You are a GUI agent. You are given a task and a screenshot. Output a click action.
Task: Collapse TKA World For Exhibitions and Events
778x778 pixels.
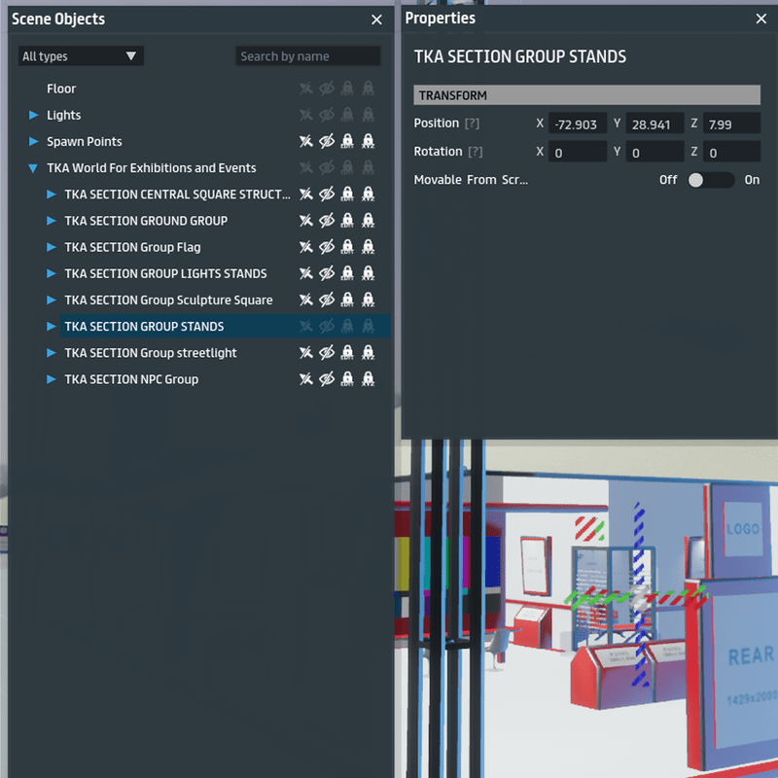(34, 168)
